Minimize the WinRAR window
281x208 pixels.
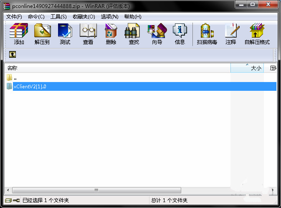tap(241, 4)
